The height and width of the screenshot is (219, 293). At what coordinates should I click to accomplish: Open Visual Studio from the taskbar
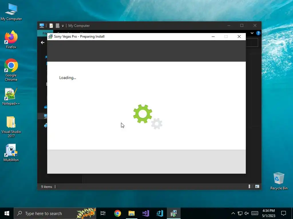click(x=146, y=213)
